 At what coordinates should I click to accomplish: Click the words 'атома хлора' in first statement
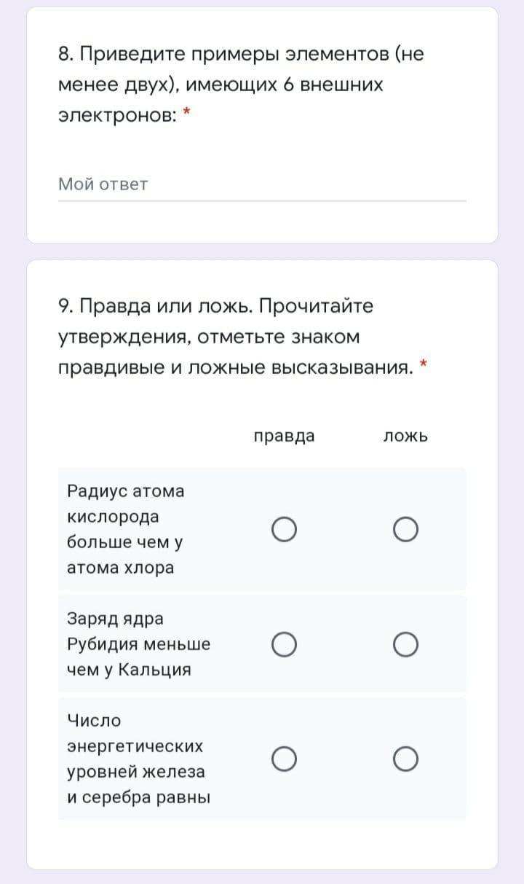(x=120, y=568)
